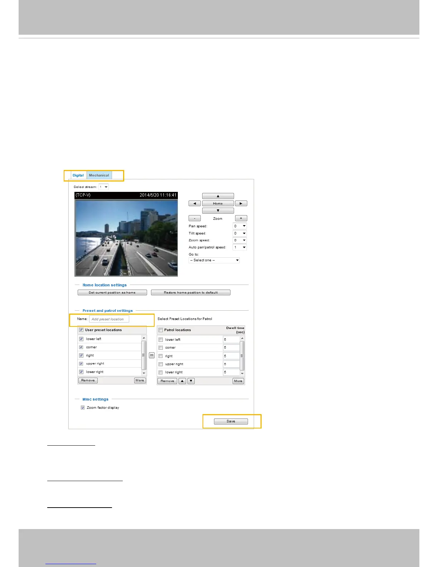Open the Select stream dropdown
The height and width of the screenshot is (567, 438).
pos(103,187)
